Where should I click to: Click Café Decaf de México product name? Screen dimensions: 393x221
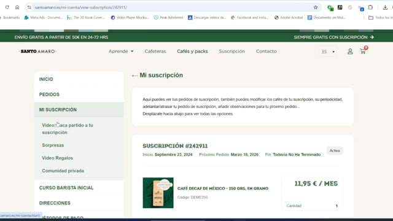pos(223,188)
